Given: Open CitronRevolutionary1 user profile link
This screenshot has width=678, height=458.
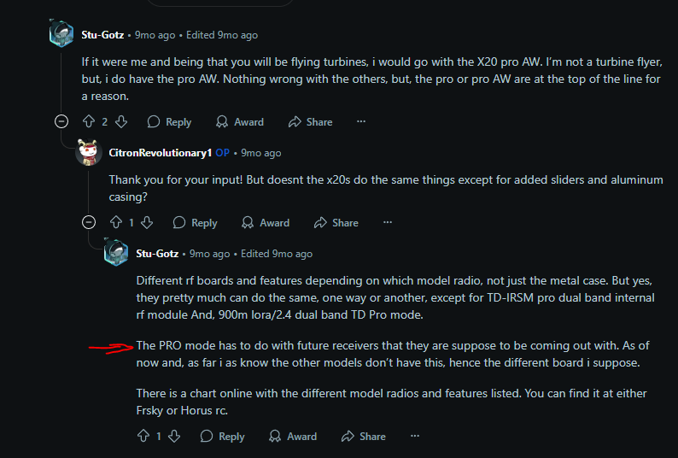Looking at the screenshot, I should pos(159,152).
